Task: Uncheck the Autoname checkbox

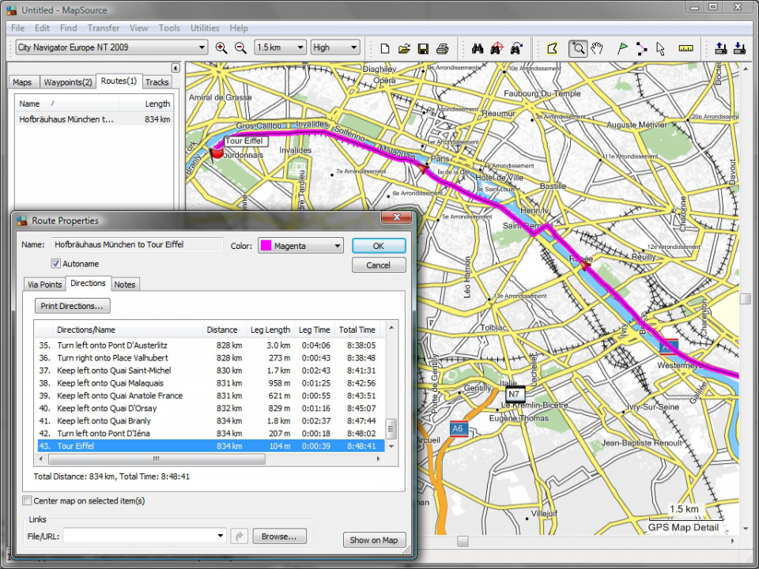Action: (x=56, y=264)
